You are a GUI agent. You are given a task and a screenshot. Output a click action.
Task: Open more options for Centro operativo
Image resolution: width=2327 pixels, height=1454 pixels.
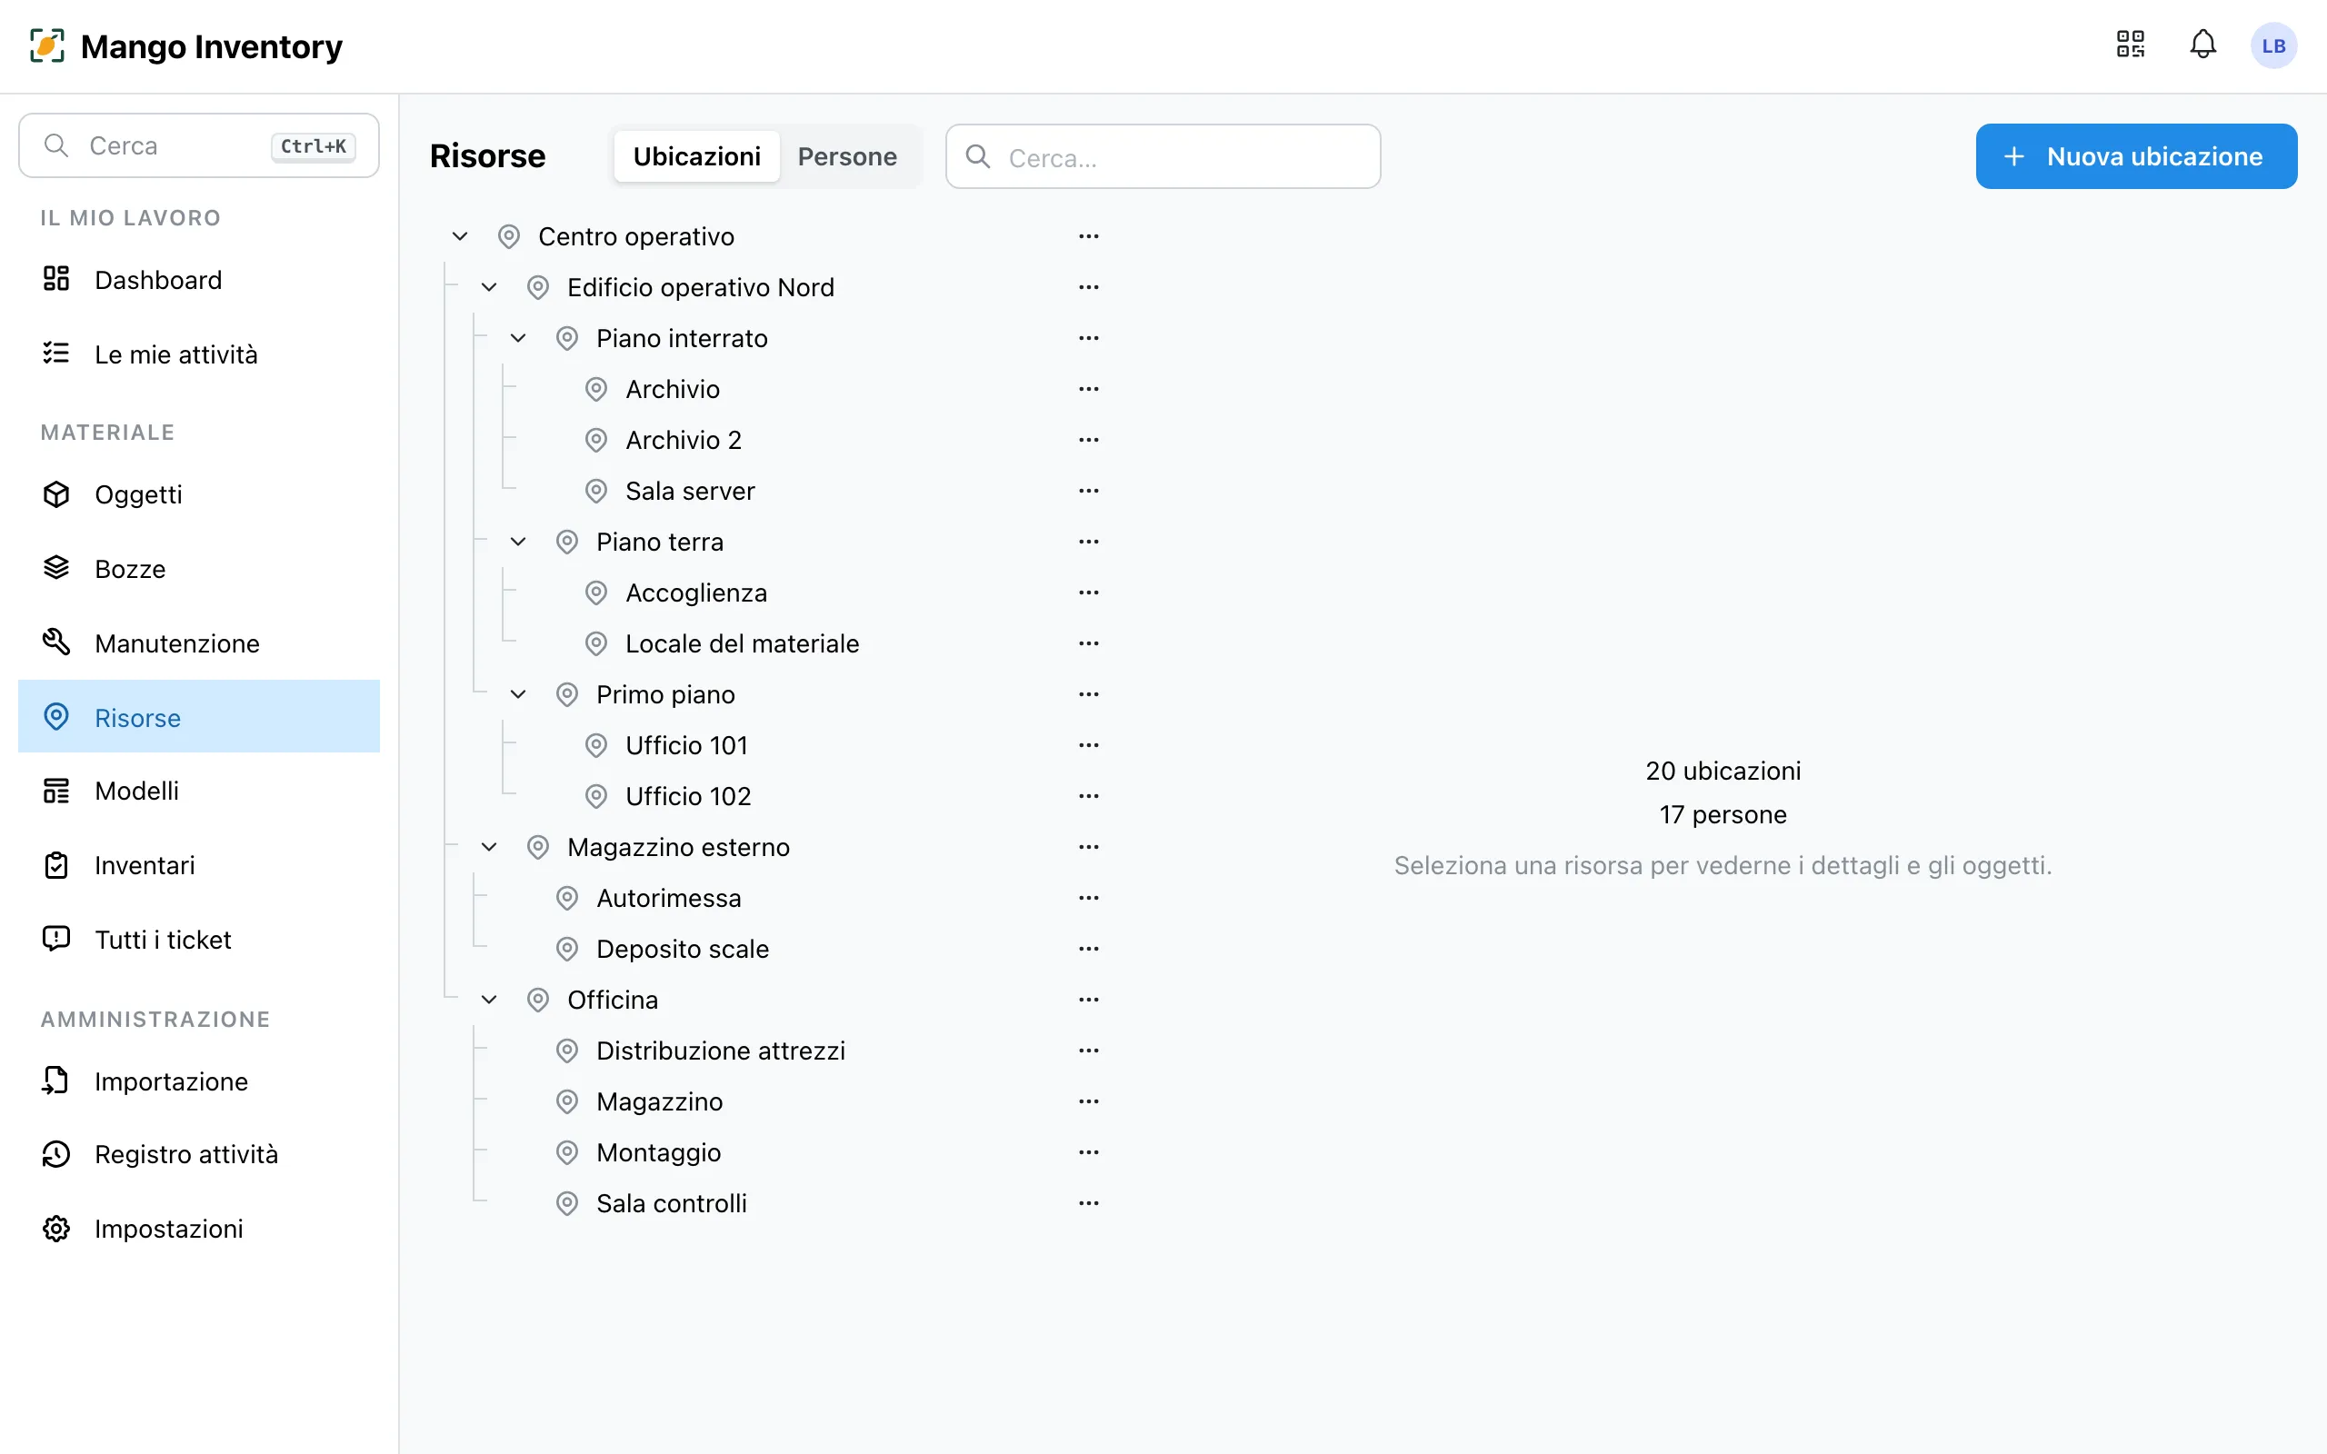click(x=1088, y=236)
